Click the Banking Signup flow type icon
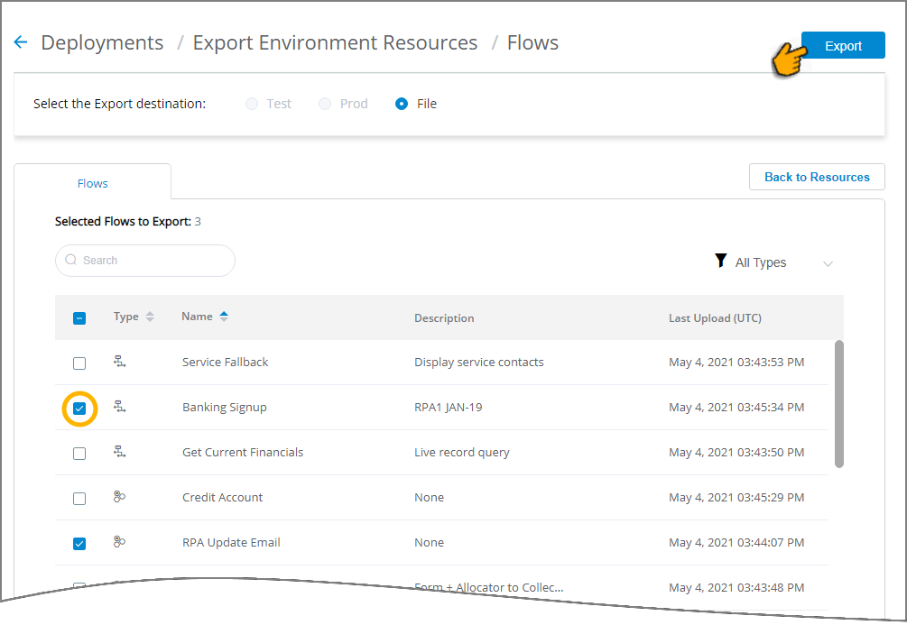This screenshot has width=907, height=625. 120,407
